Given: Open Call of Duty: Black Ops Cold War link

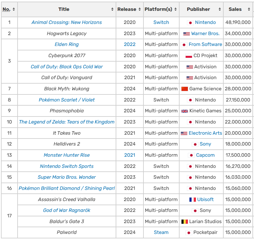Looking at the screenshot, I should click(66, 67).
